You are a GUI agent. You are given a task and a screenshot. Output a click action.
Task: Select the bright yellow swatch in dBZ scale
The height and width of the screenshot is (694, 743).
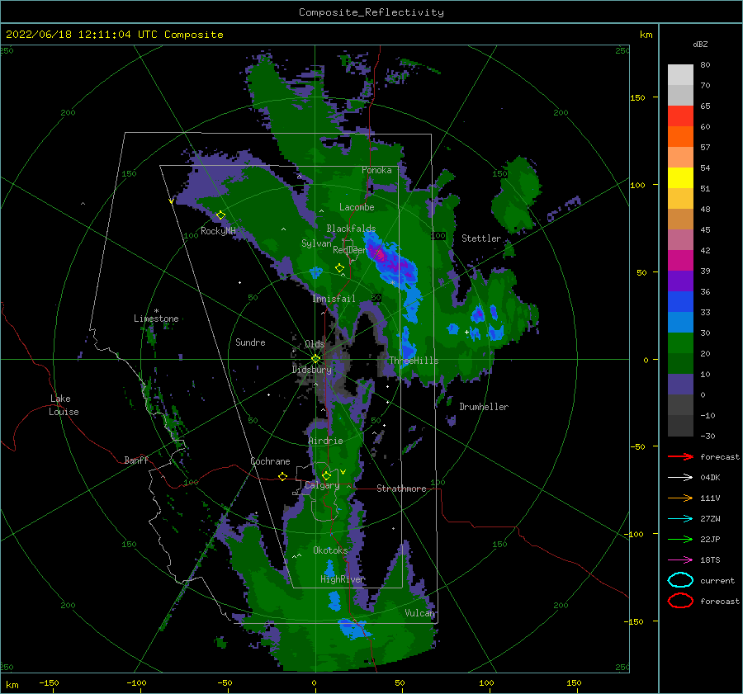[680, 178]
